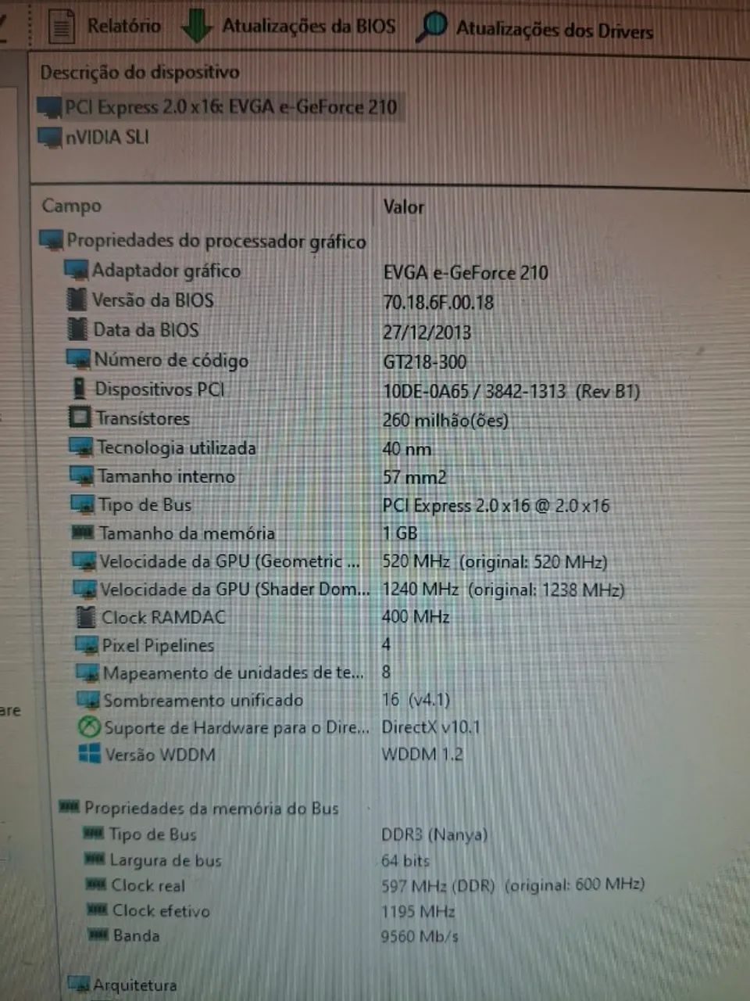The width and height of the screenshot is (750, 1001).
Task: Select the 1195 MHz effective clock value
Action: (418, 911)
